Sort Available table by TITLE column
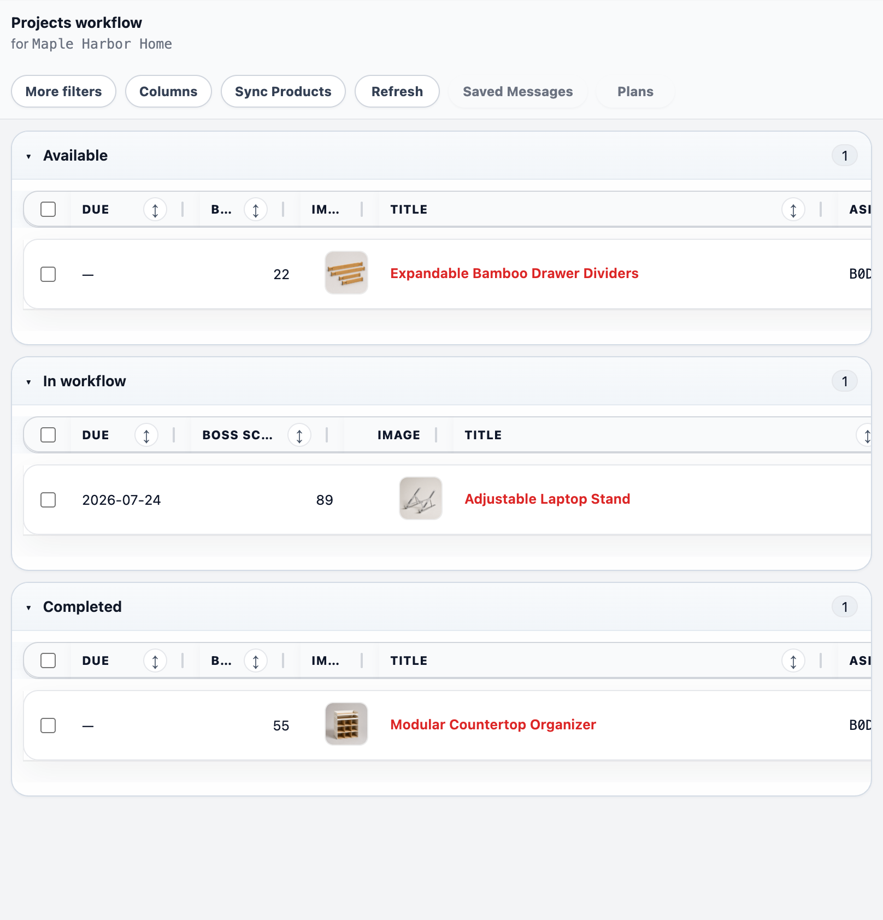 tap(793, 210)
